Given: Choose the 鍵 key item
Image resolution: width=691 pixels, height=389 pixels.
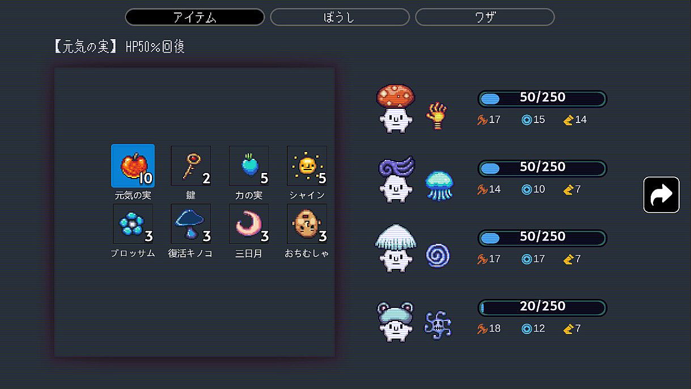Looking at the screenshot, I should point(191,166).
